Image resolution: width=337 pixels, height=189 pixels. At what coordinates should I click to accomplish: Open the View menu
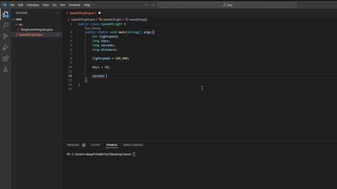pos(46,5)
